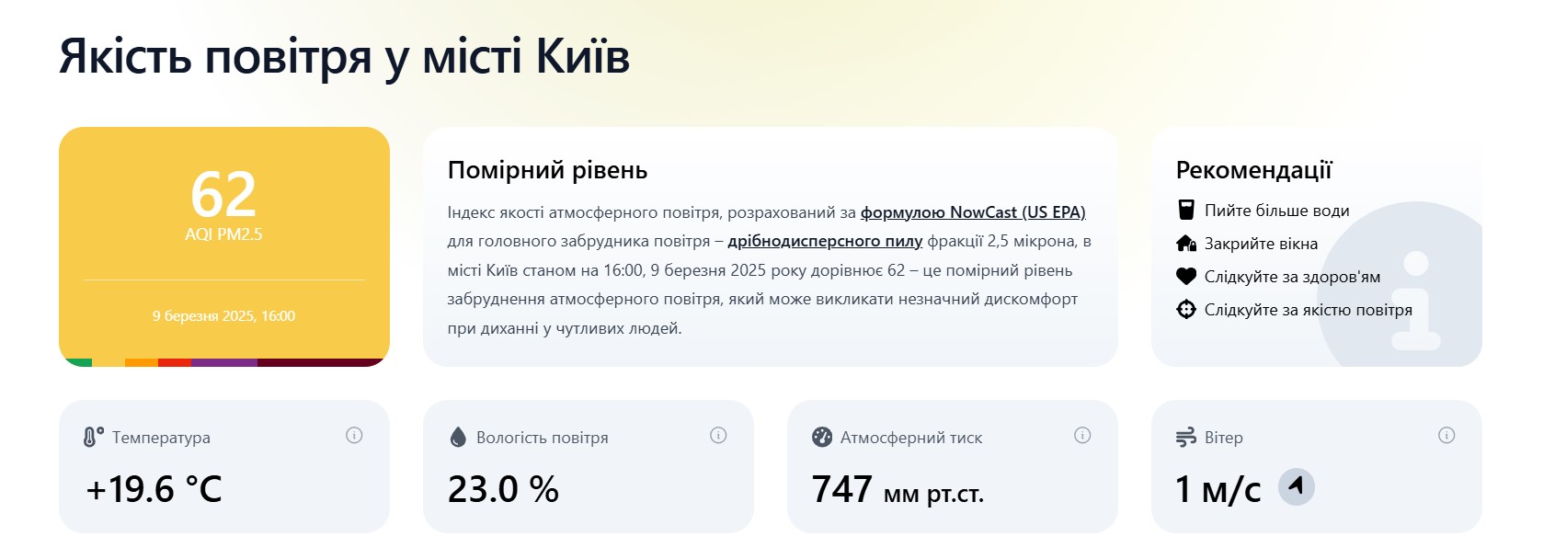Click the Temperature info icon
This screenshot has height=559, width=1555.
point(354,436)
